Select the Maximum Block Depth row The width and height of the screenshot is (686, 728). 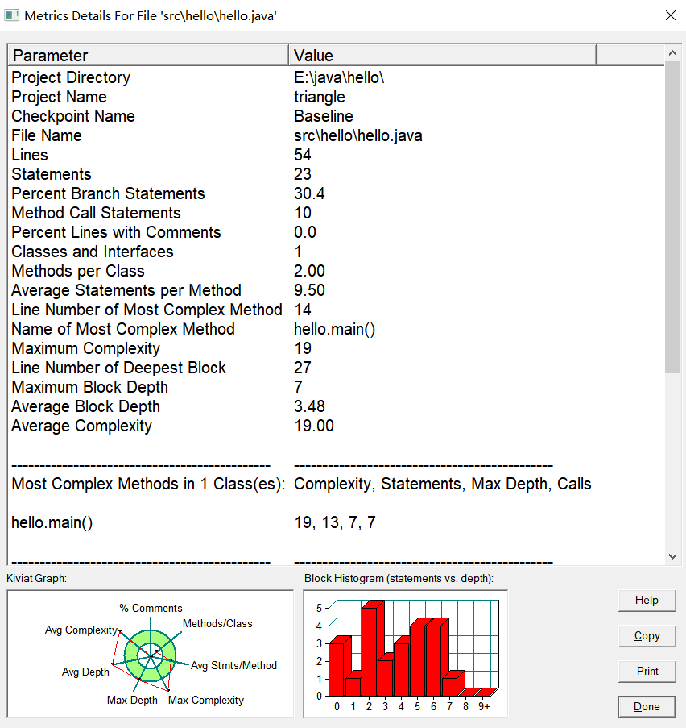click(337, 387)
